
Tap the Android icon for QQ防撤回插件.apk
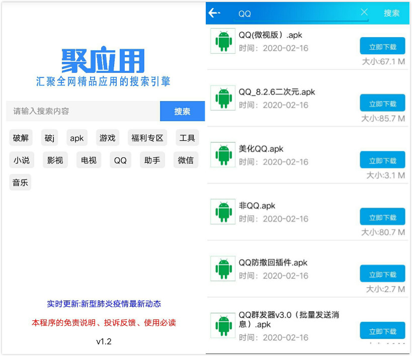pos(223,269)
